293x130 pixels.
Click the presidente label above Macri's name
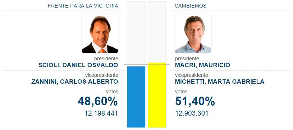[x=187, y=59]
